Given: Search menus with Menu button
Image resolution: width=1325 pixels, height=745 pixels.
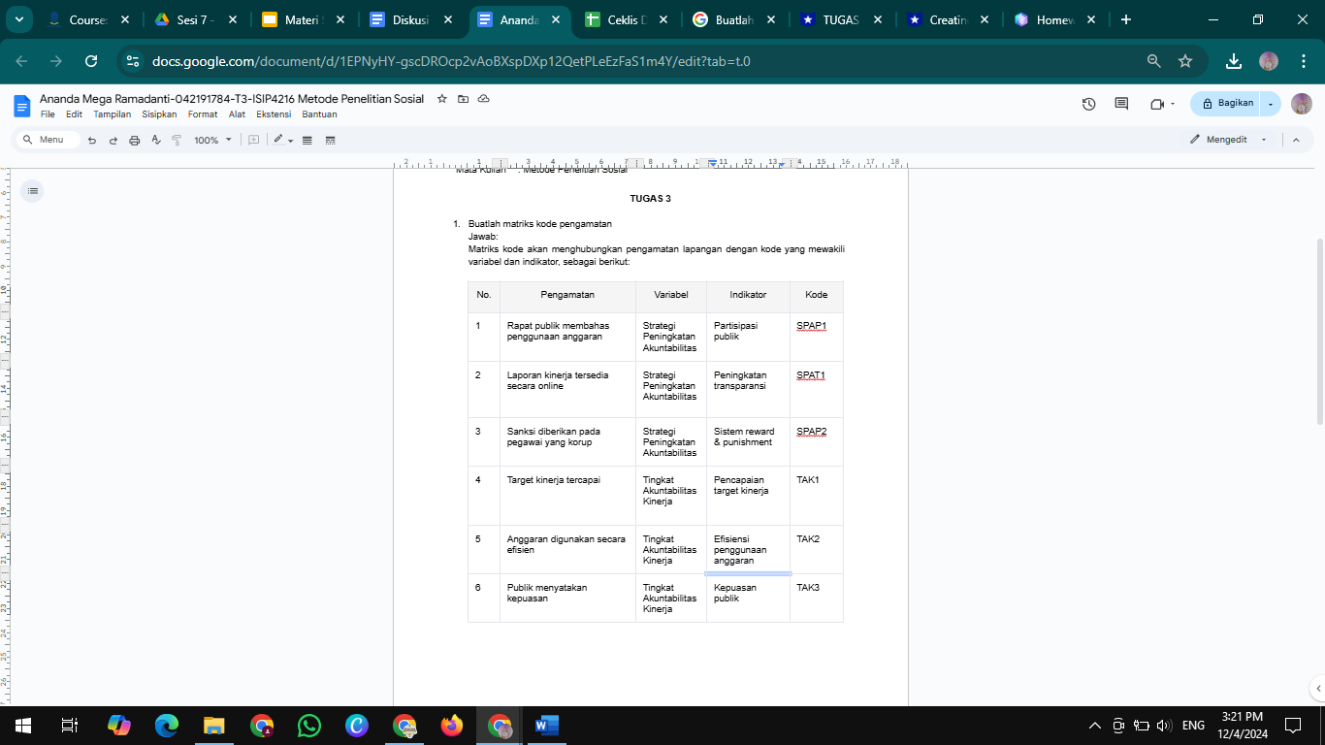Looking at the screenshot, I should pos(47,140).
